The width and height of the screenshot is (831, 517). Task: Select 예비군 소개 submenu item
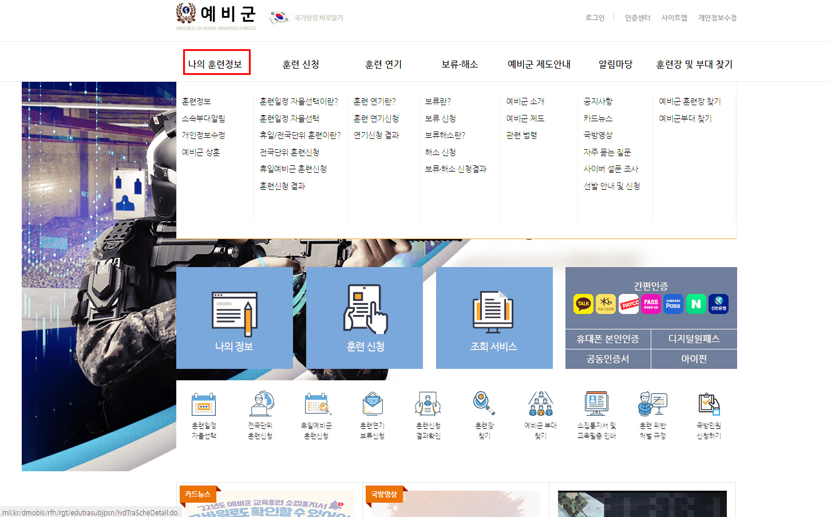point(525,101)
